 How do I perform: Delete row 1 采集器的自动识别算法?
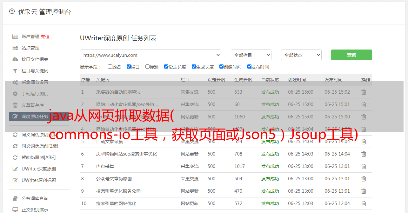tap(364, 92)
